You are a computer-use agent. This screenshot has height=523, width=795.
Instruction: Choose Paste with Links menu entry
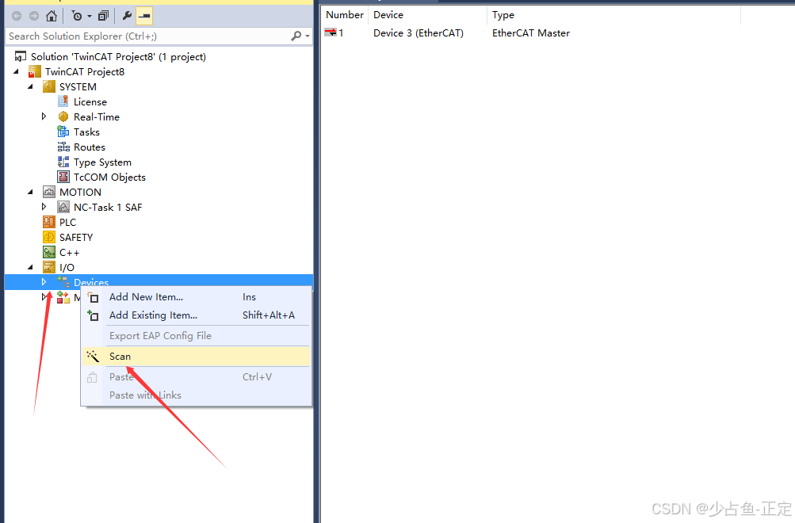(x=197, y=395)
